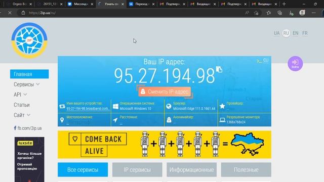Select the Полезные tab
Screen dimensions: 324x182
tap(246, 170)
